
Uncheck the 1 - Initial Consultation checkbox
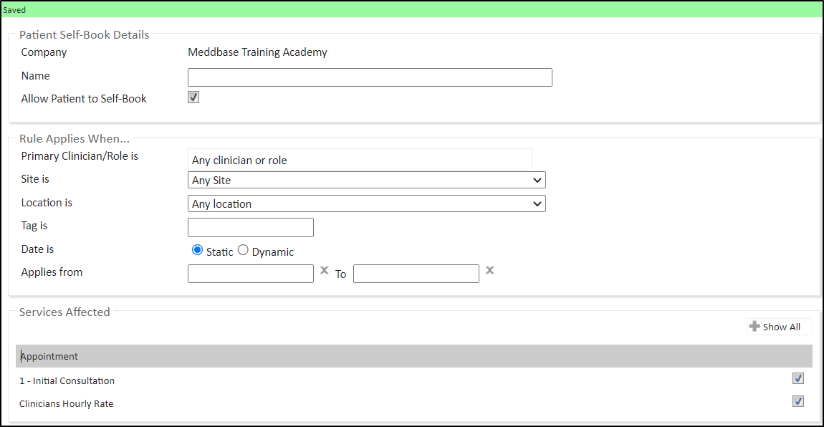point(798,378)
